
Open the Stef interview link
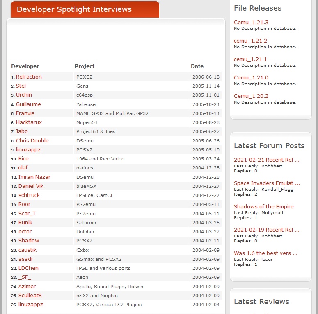[x=21, y=86]
